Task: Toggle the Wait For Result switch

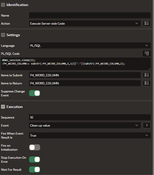Action: coord(35,169)
